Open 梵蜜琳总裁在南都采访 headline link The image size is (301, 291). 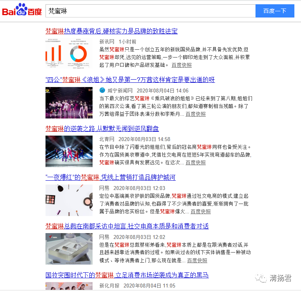coord(127,226)
